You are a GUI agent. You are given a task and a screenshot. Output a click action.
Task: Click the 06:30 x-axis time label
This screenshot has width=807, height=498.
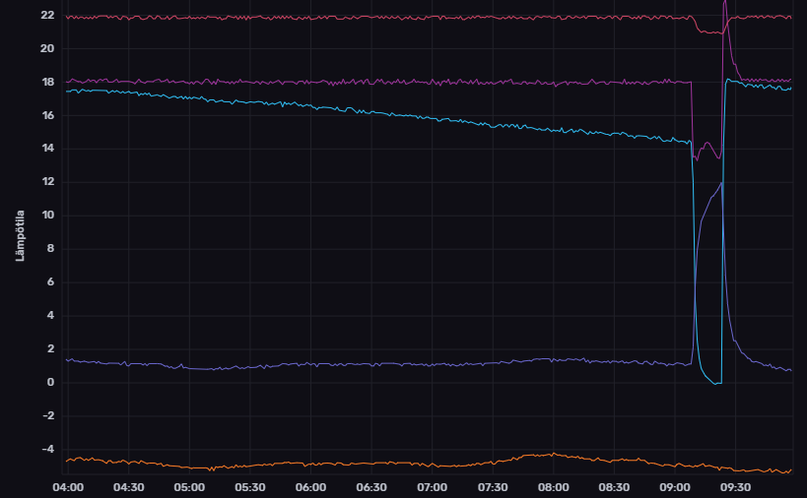(x=371, y=487)
